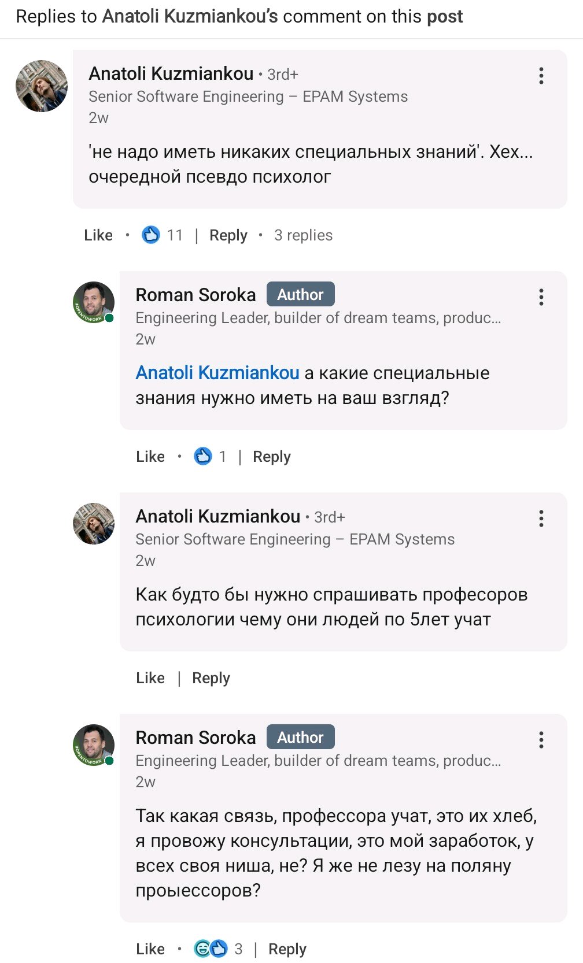Click Author badge on Roman's first reply

pos(300,295)
